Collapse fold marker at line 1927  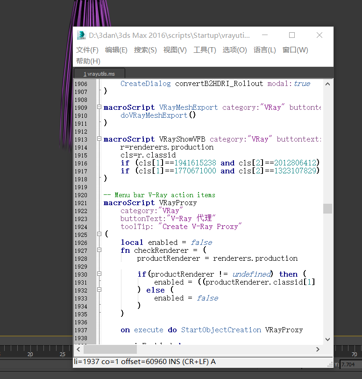coord(99,250)
